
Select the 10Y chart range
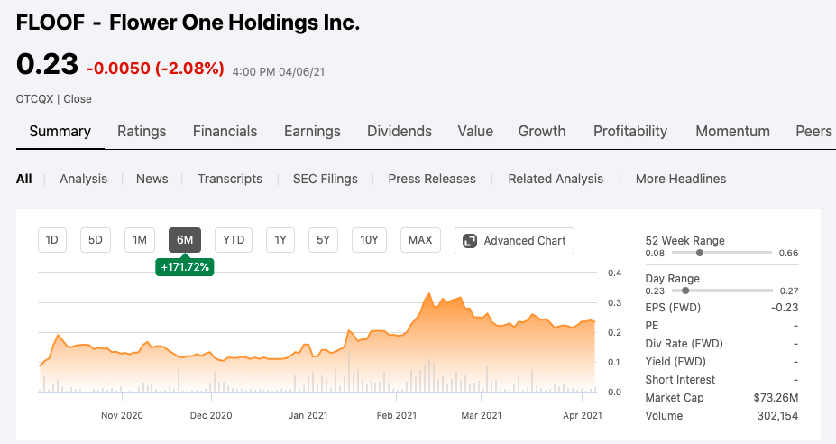(x=369, y=240)
